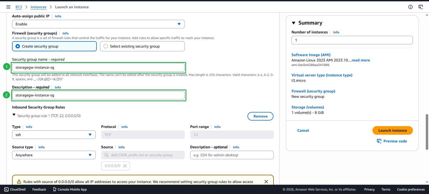The image size is (429, 194).
Task: Click Info next to Source type
Action: pyautogui.click(x=41, y=147)
